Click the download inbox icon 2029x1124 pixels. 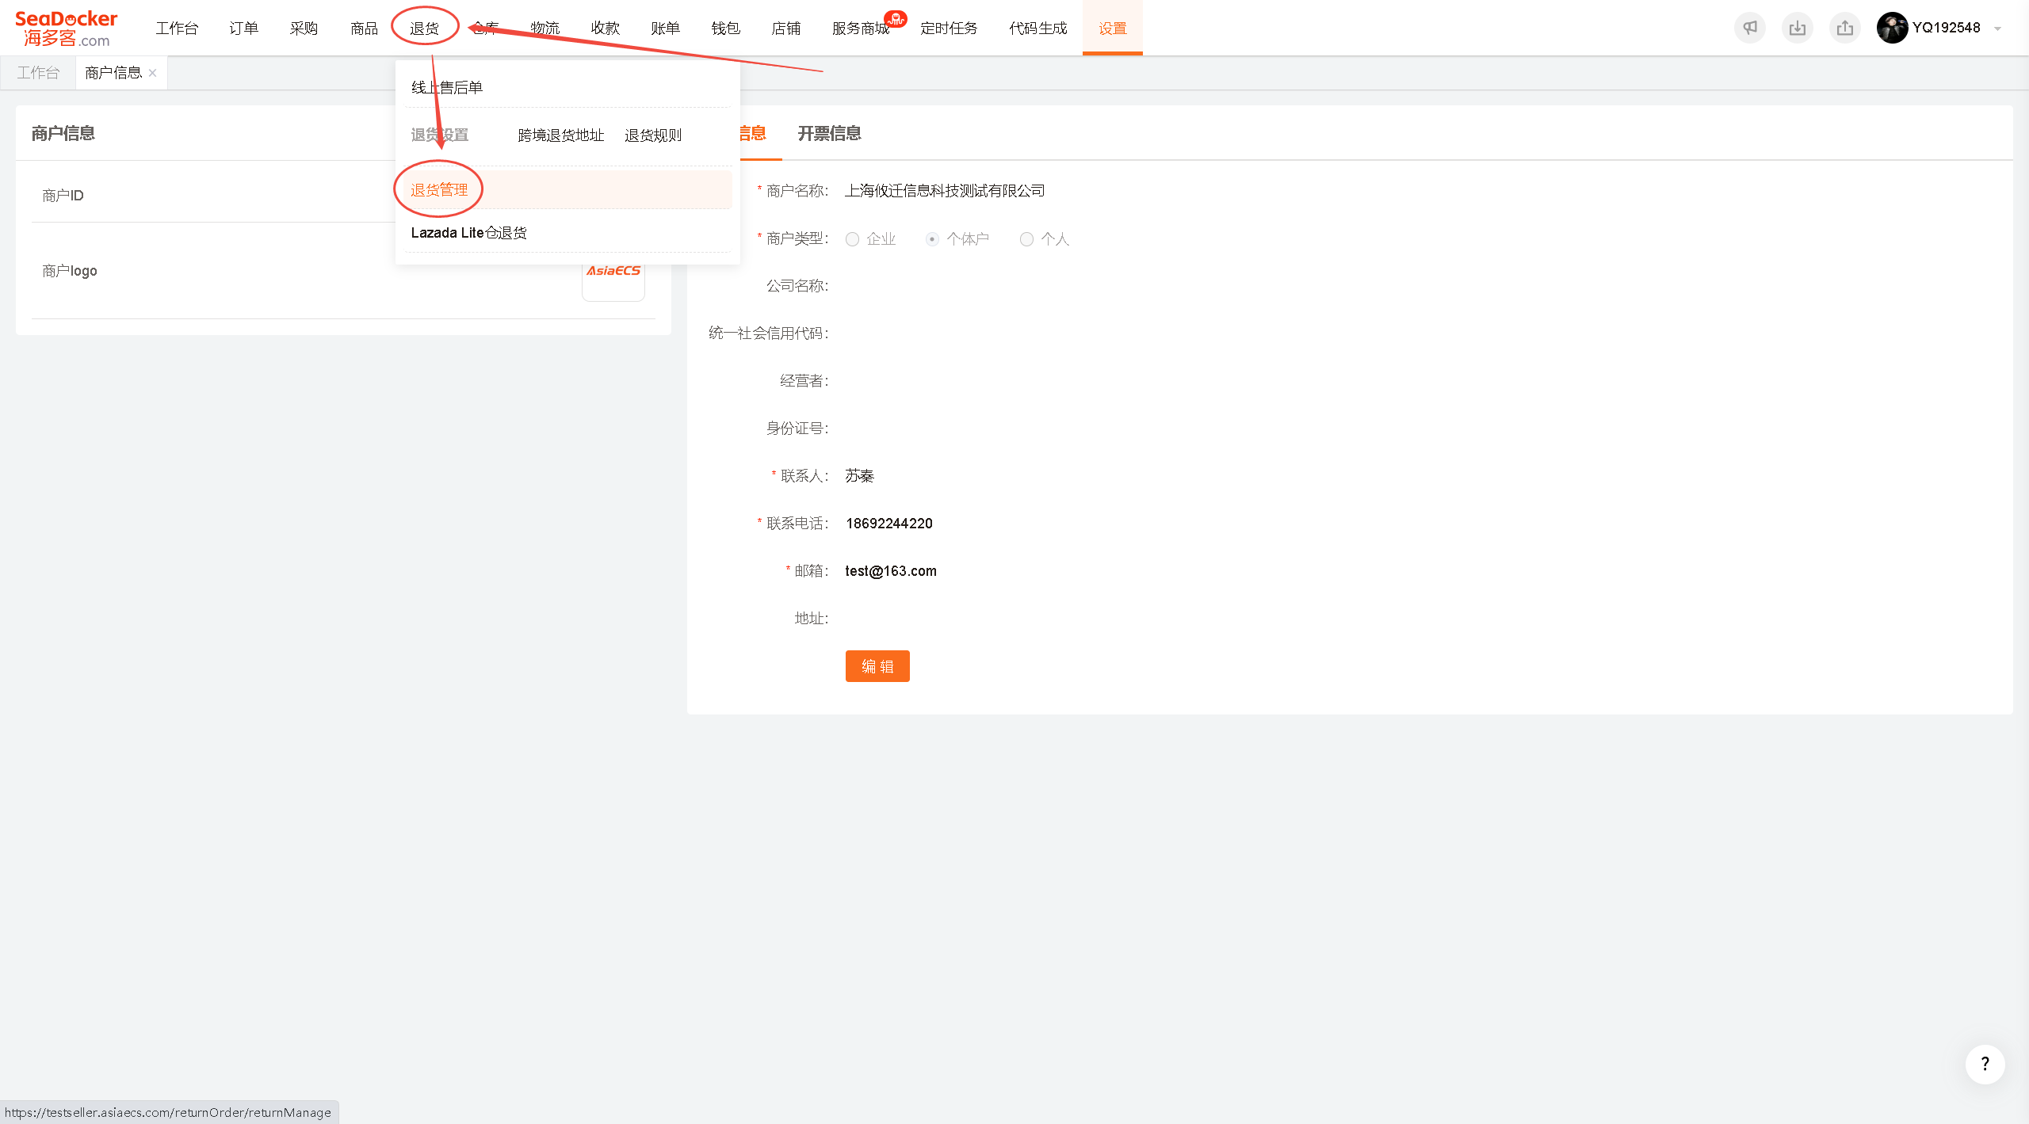(1798, 28)
